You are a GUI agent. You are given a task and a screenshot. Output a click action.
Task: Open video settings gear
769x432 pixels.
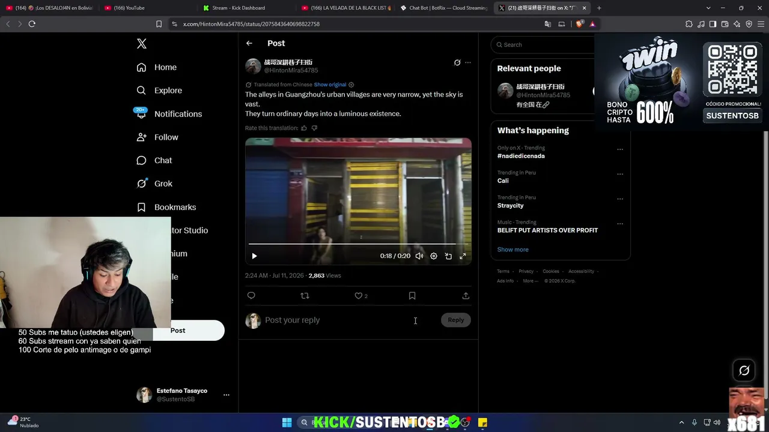434,256
